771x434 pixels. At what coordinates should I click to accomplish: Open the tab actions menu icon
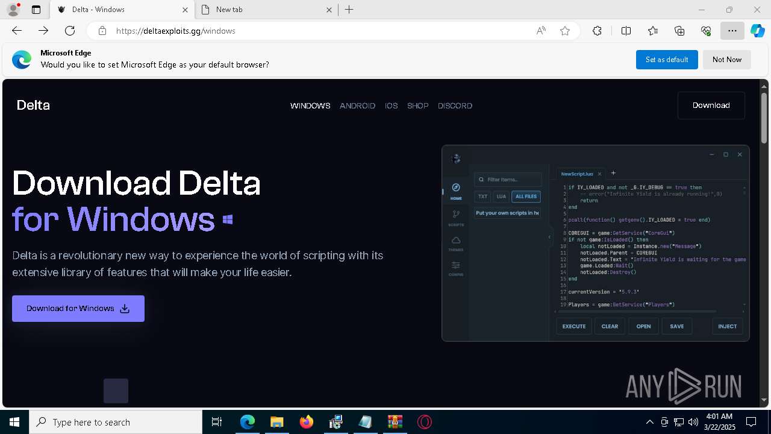point(36,10)
